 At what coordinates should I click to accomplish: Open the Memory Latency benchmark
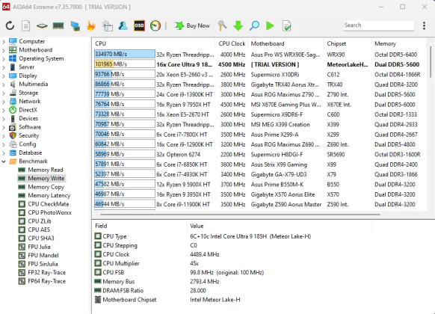(x=49, y=196)
